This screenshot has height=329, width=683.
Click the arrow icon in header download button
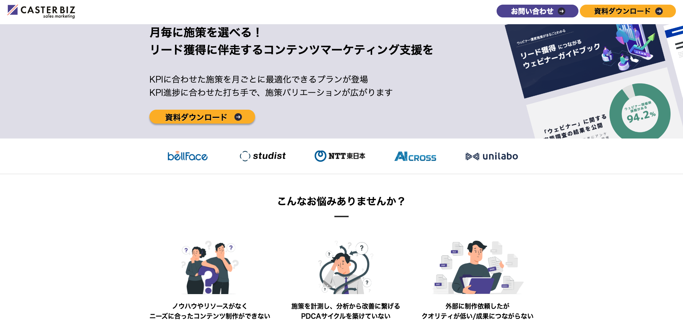click(659, 11)
